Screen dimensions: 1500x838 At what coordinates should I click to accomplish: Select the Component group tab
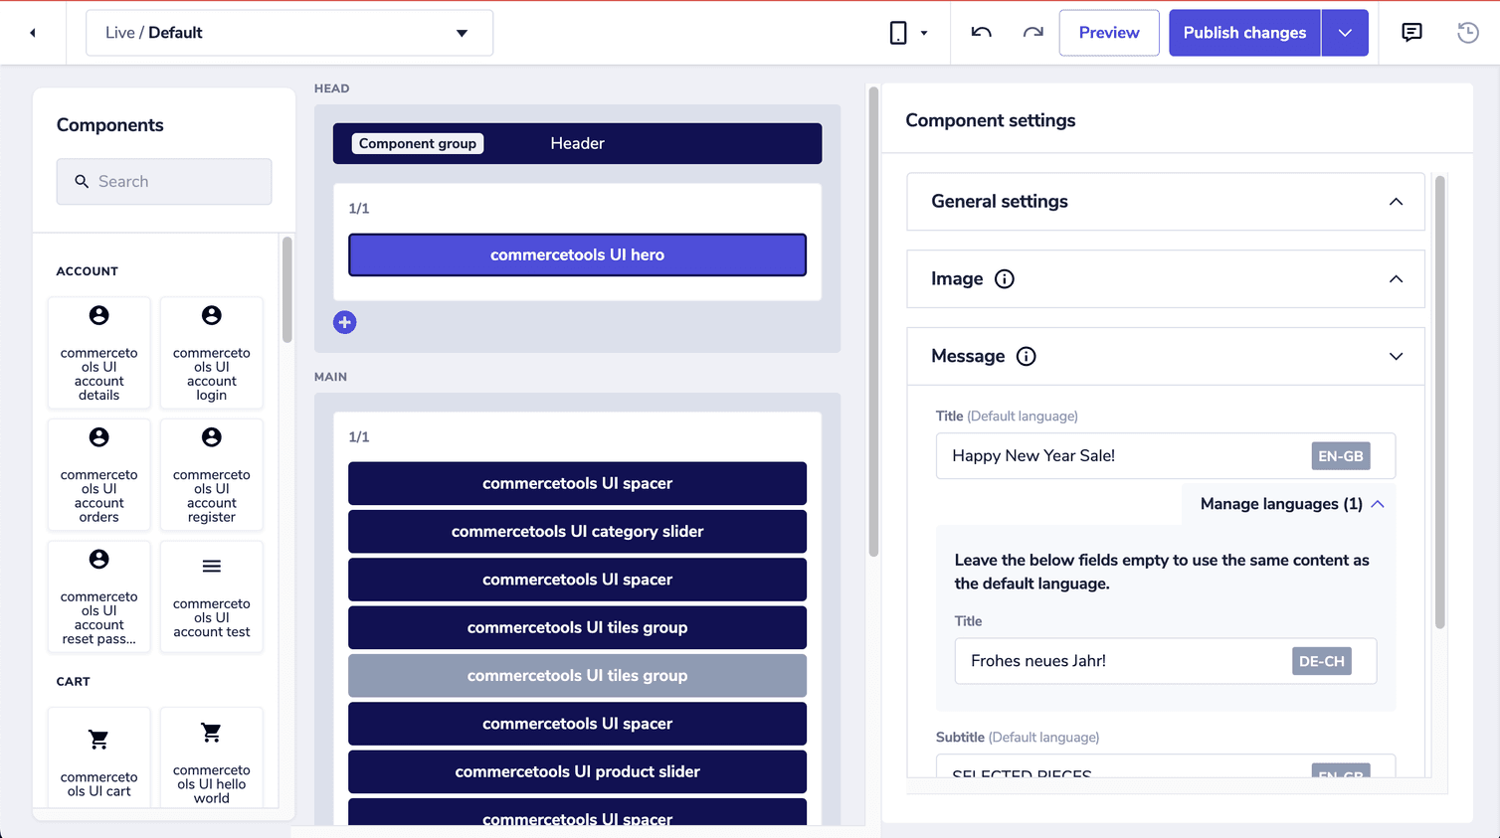tap(417, 142)
